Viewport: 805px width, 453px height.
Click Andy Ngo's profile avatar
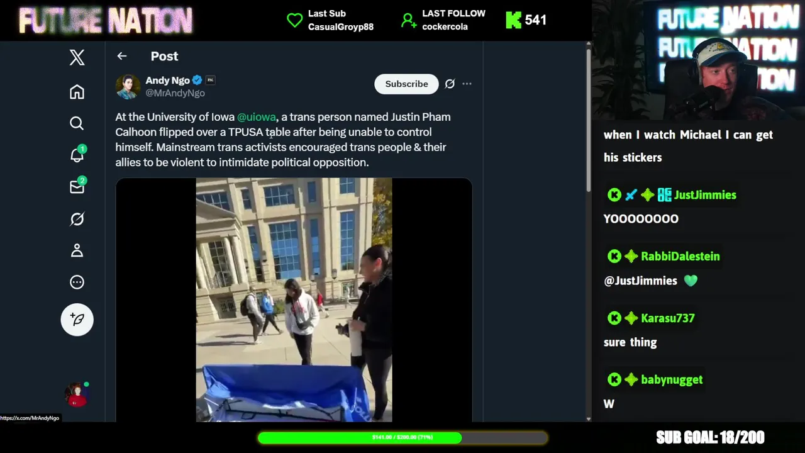pos(128,87)
